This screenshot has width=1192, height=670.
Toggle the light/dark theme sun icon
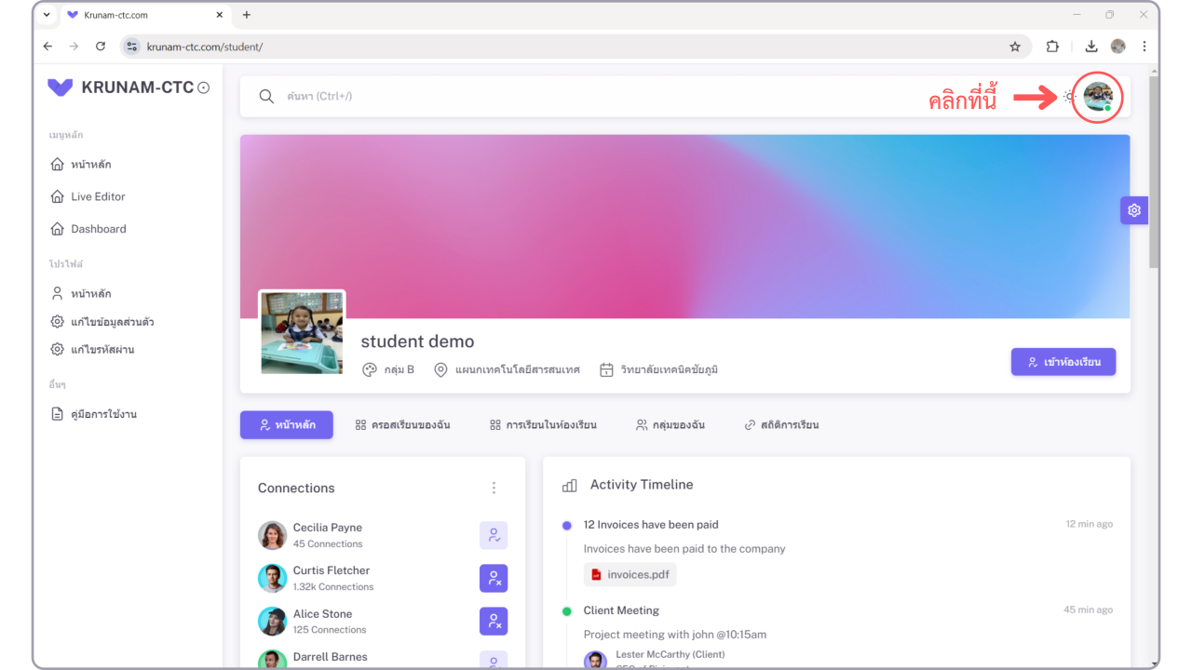[1069, 97]
